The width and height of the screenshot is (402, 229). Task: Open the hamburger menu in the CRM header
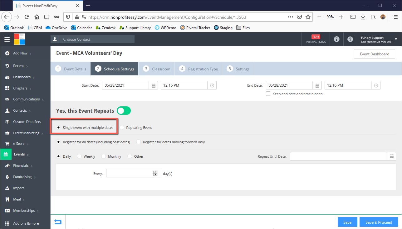tap(7, 39)
